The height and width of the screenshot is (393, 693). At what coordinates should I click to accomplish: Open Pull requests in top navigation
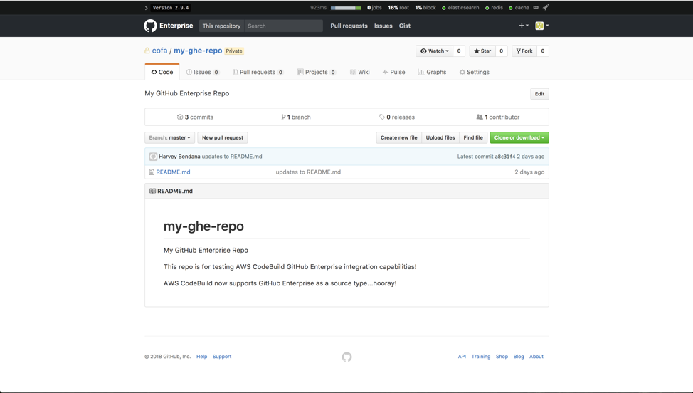349,26
